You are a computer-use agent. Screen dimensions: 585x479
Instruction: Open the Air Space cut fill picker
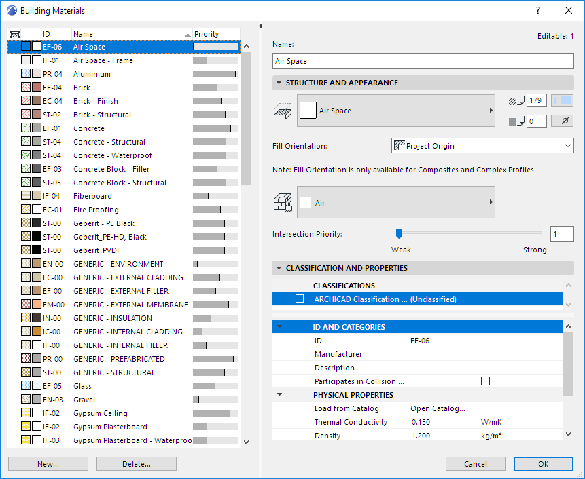click(x=395, y=111)
